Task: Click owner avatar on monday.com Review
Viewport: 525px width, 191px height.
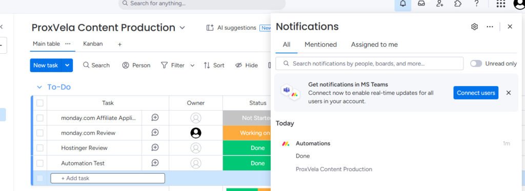Action: click(196, 133)
